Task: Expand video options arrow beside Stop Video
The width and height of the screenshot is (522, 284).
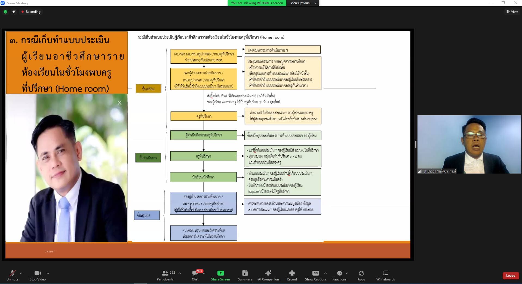Action: [48, 273]
